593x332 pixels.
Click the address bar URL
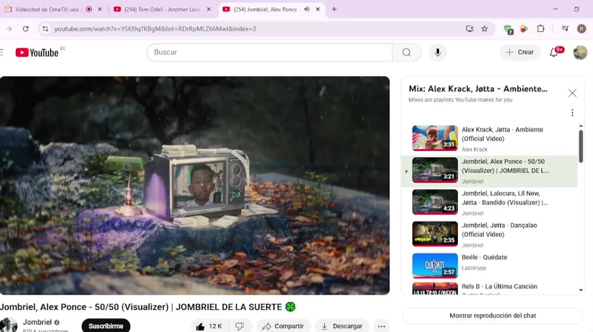tap(155, 29)
